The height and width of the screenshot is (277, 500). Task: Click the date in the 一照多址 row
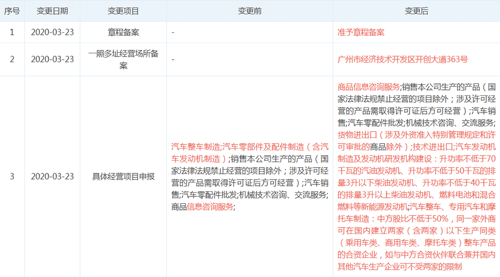52,59
